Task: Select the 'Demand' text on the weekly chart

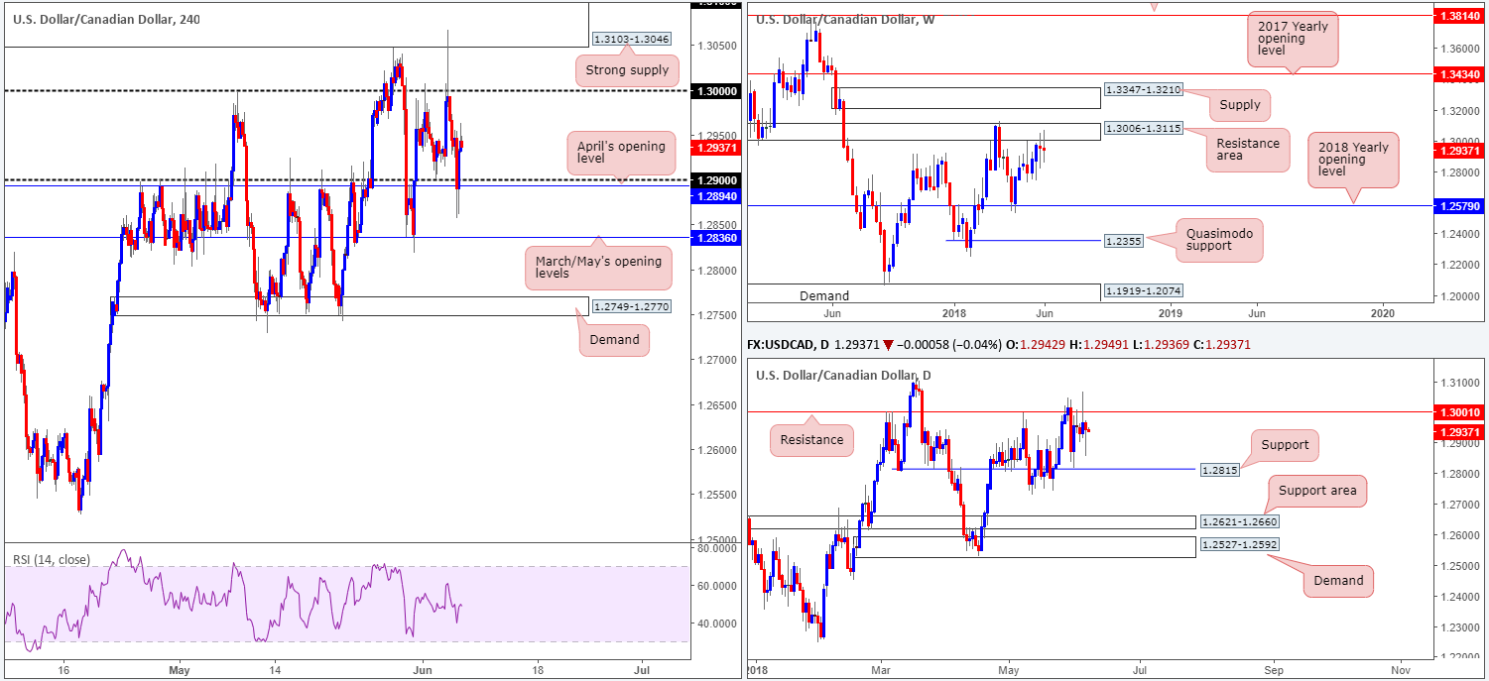Action: [824, 295]
